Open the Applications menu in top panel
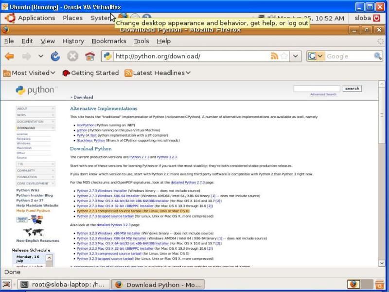 point(36,18)
